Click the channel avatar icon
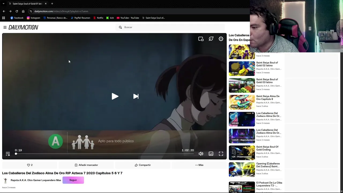 [x=5, y=180]
